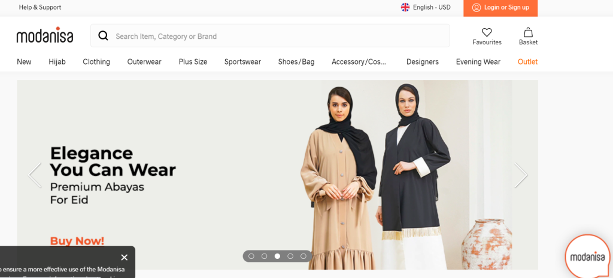Open the Hijab category menu

pos(57,62)
